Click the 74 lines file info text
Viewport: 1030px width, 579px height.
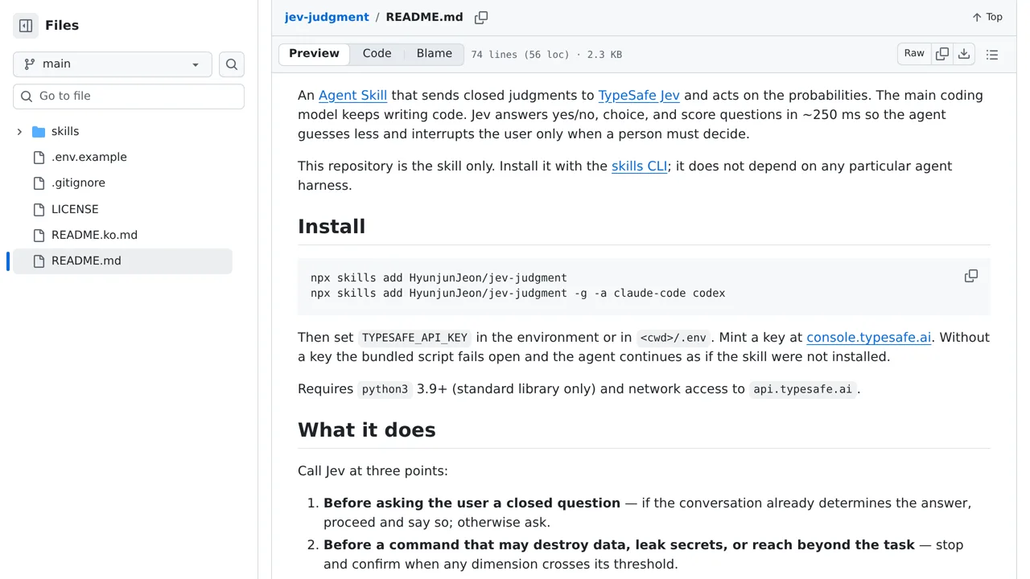click(546, 55)
